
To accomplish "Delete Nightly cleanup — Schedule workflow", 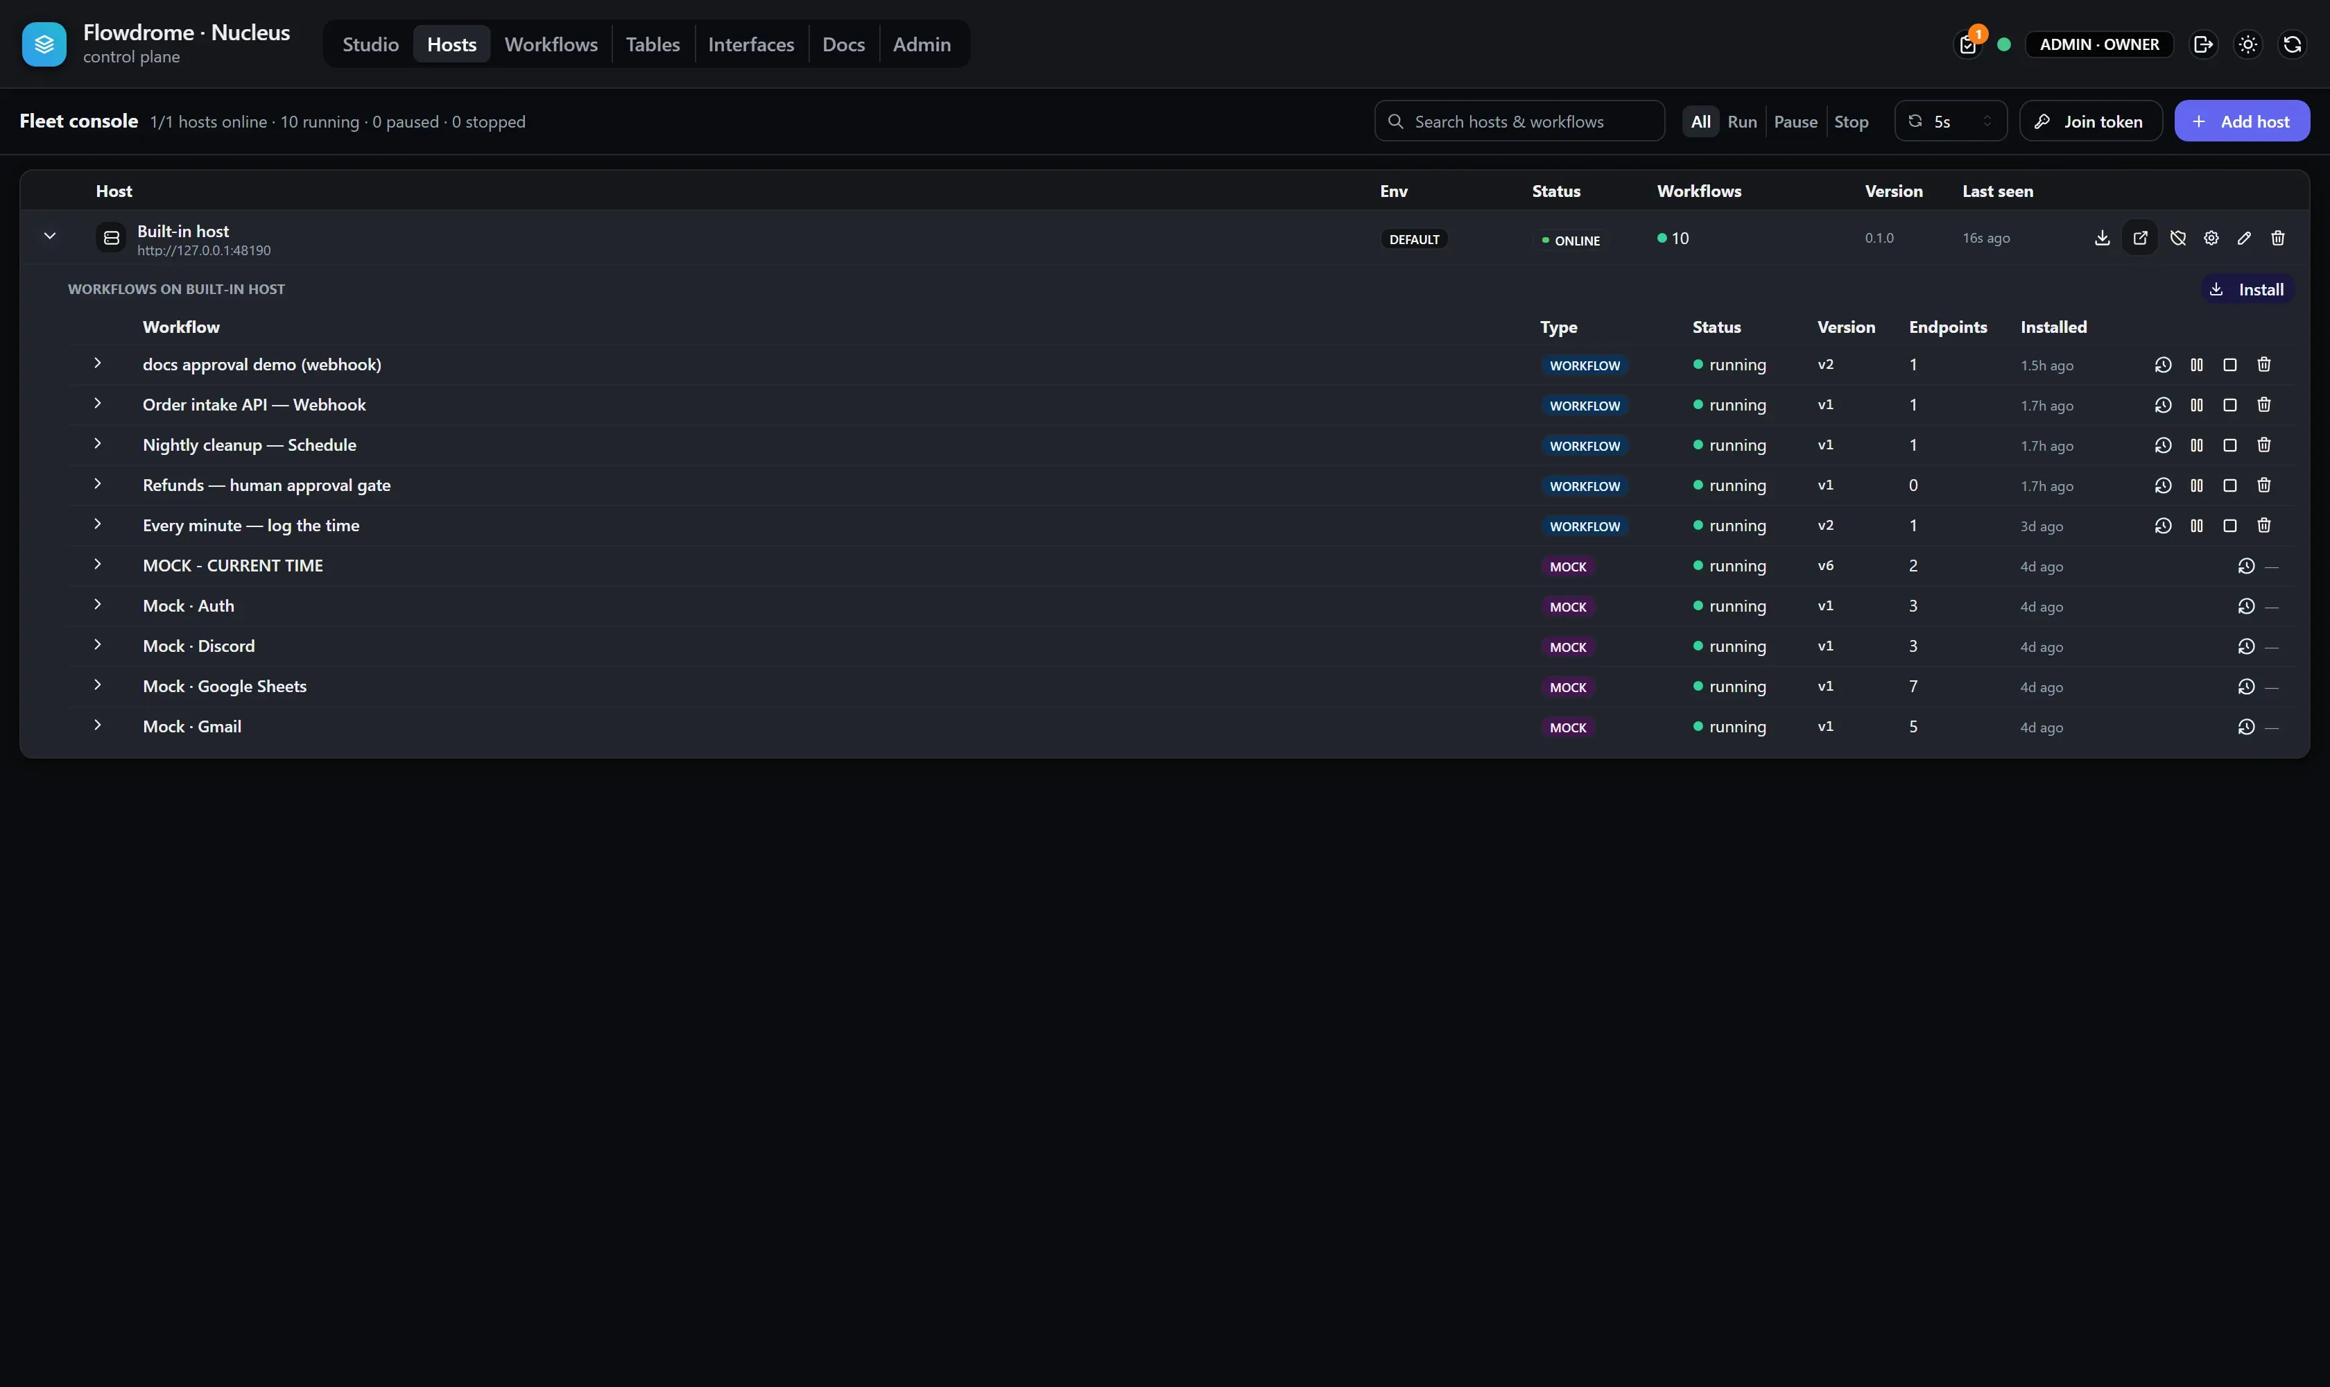I will click(x=2263, y=446).
